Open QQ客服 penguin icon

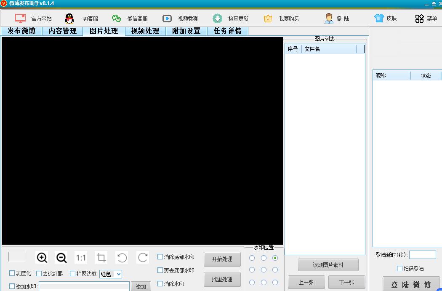(x=69, y=19)
